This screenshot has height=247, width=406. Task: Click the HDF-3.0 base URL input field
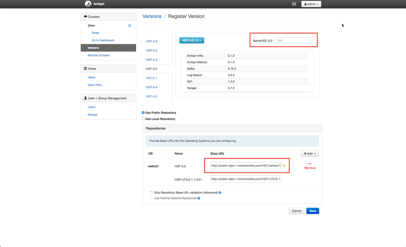click(x=246, y=166)
